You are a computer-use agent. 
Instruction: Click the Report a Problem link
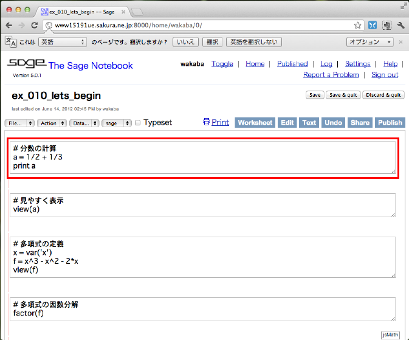[x=331, y=74]
